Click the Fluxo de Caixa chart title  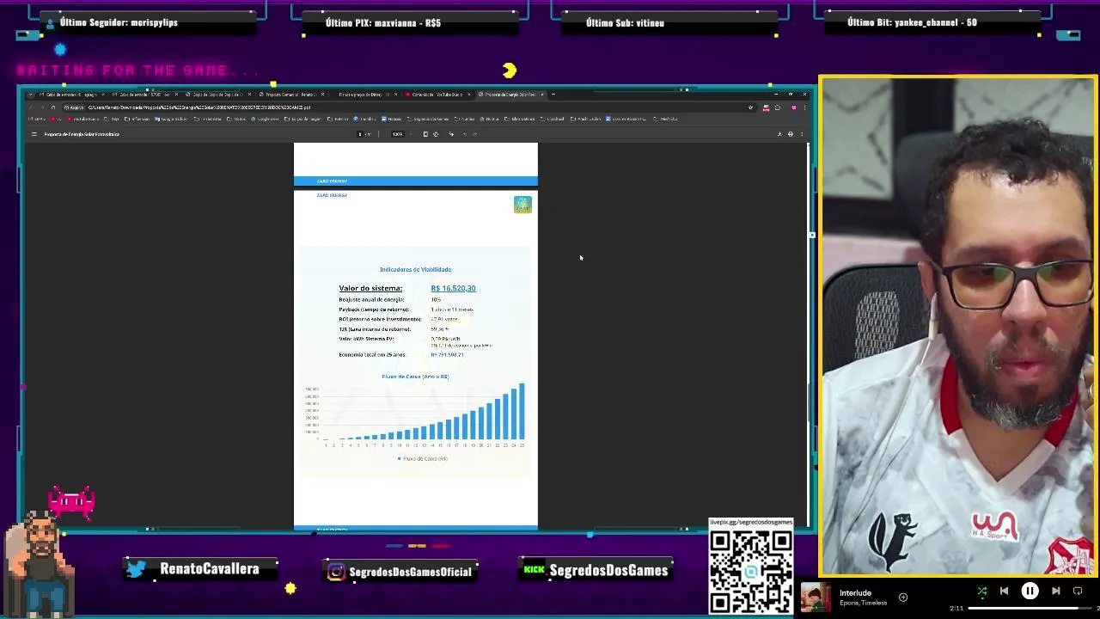pos(415,377)
